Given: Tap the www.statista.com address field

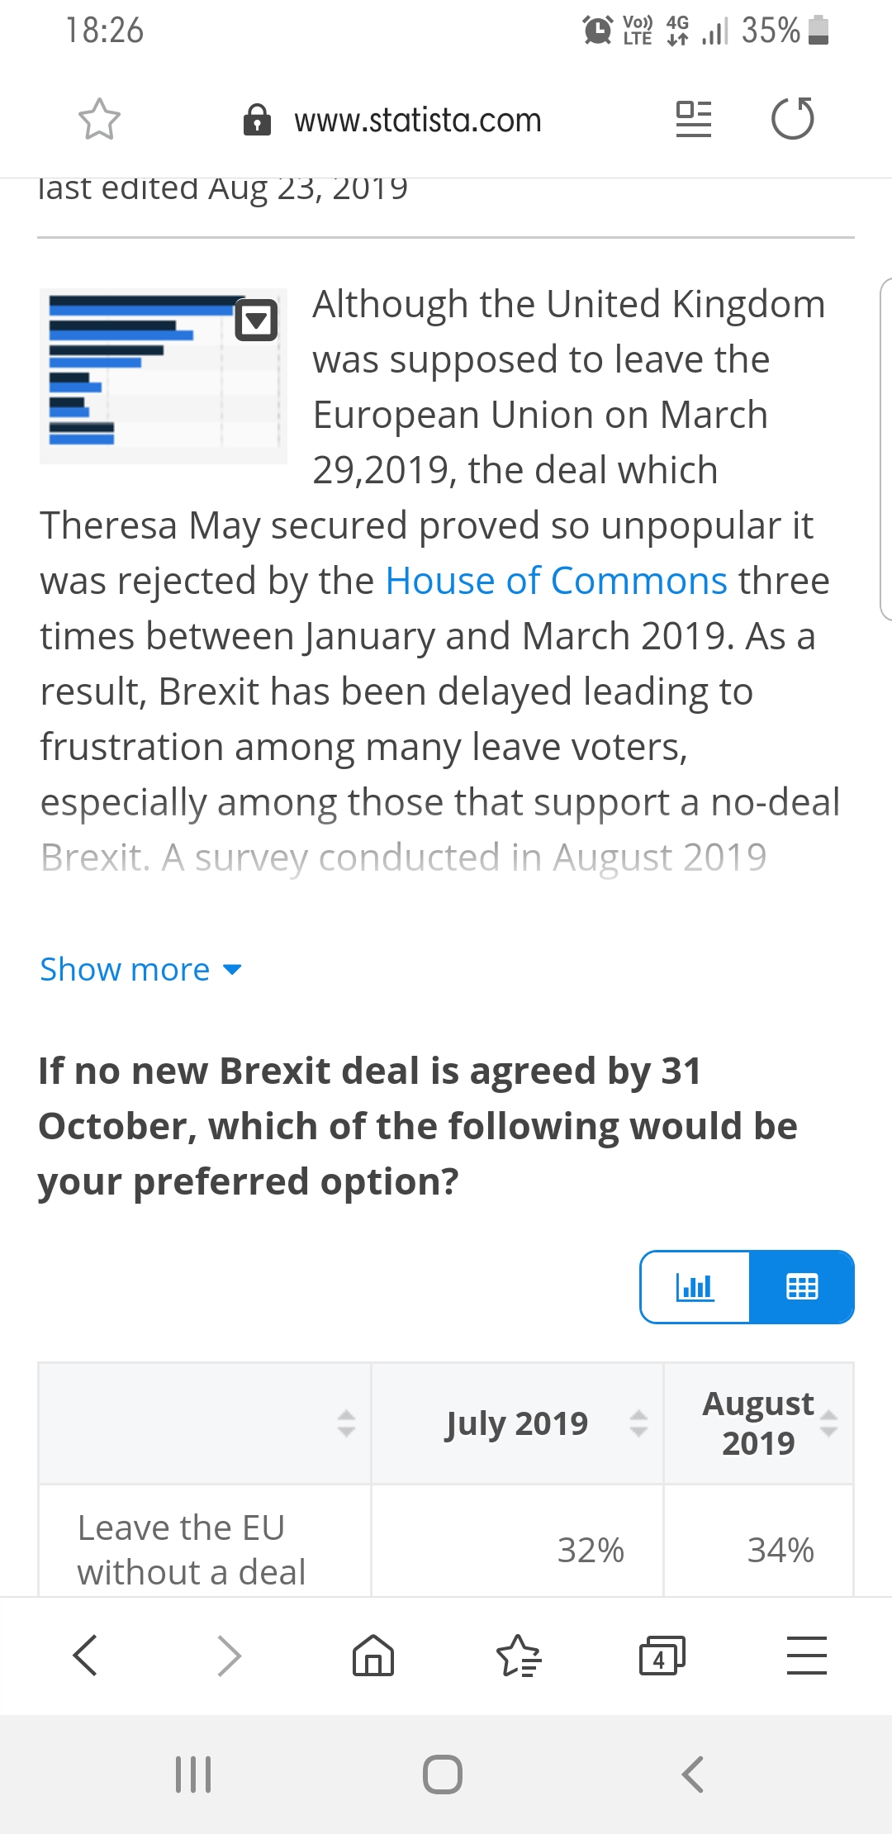Looking at the screenshot, I should click(x=418, y=121).
